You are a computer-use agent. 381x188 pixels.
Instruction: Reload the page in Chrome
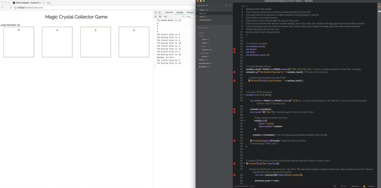coord(11,7)
